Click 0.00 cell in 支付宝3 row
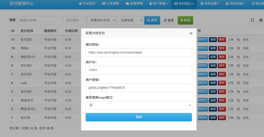 [x=71, y=74]
